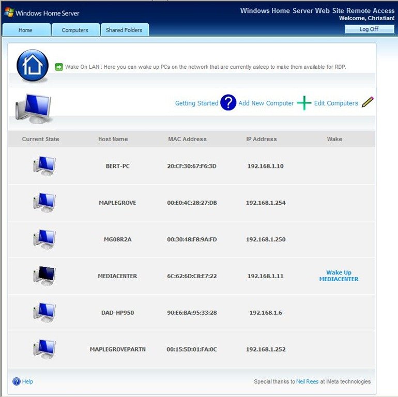Click the Windows Home Server logo

[x=42, y=13]
